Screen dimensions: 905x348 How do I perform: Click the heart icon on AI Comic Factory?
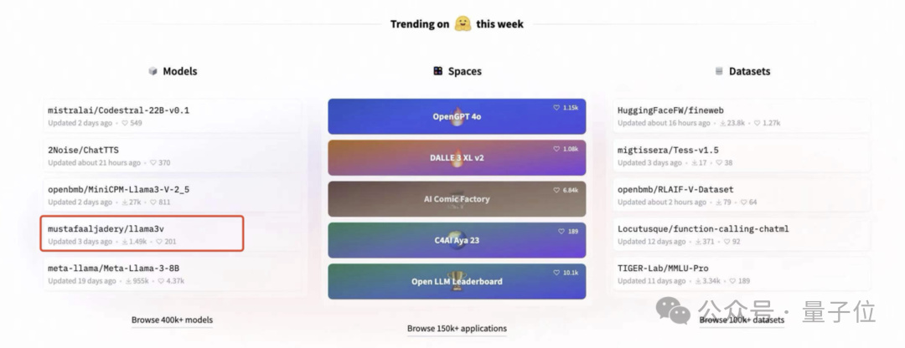556,190
